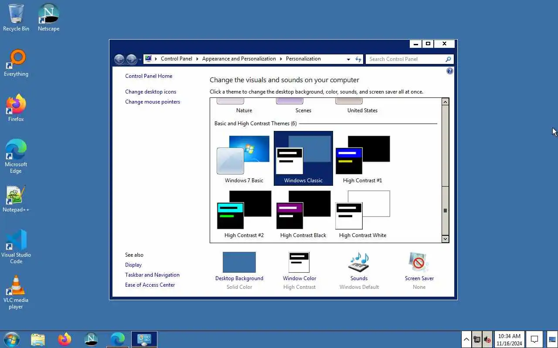Open Control Panel Home link
The width and height of the screenshot is (558, 348).
(149, 76)
